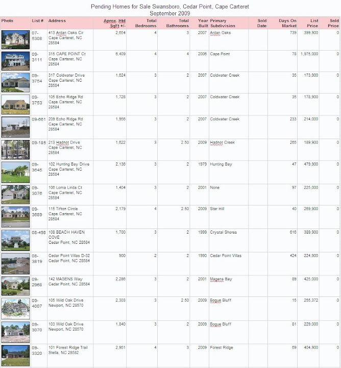Open house photo for 213 Hadnot Drive
The image size is (341, 368).
click(x=15, y=150)
